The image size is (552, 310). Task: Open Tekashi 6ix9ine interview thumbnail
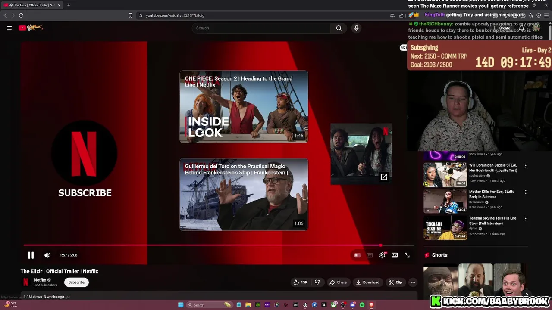tap(445, 227)
